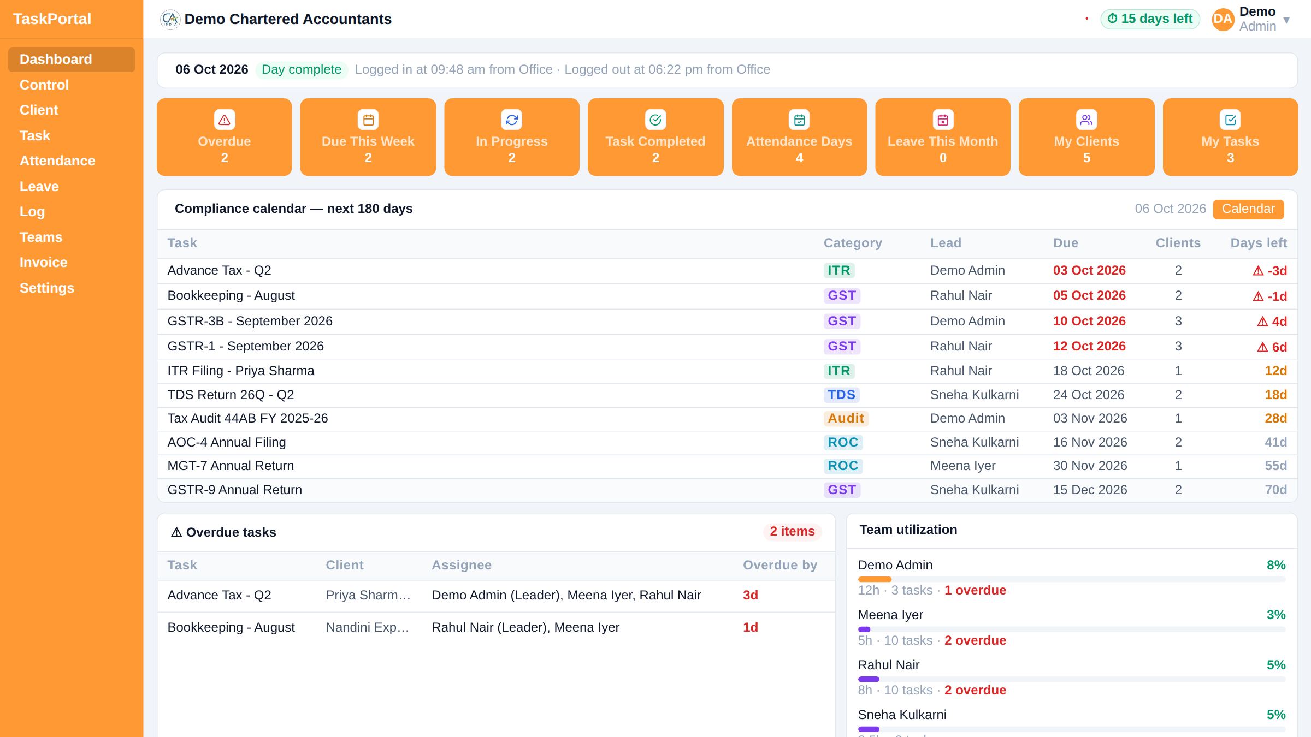Navigate to Task in the sidebar
Screen dimensions: 1311x737
point(72,136)
